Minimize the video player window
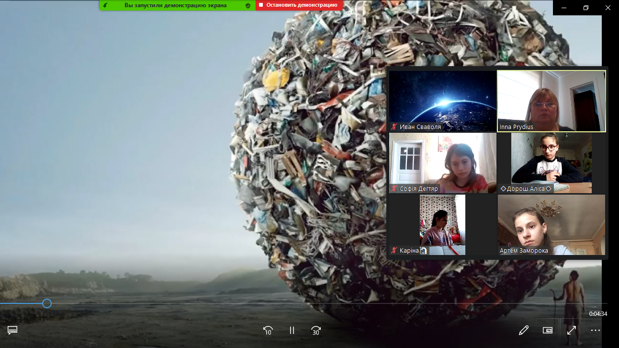 [564, 8]
